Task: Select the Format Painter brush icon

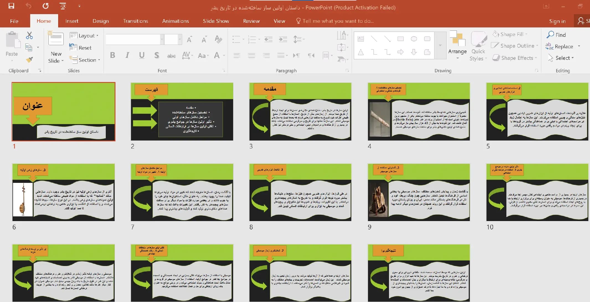Action: tap(29, 60)
